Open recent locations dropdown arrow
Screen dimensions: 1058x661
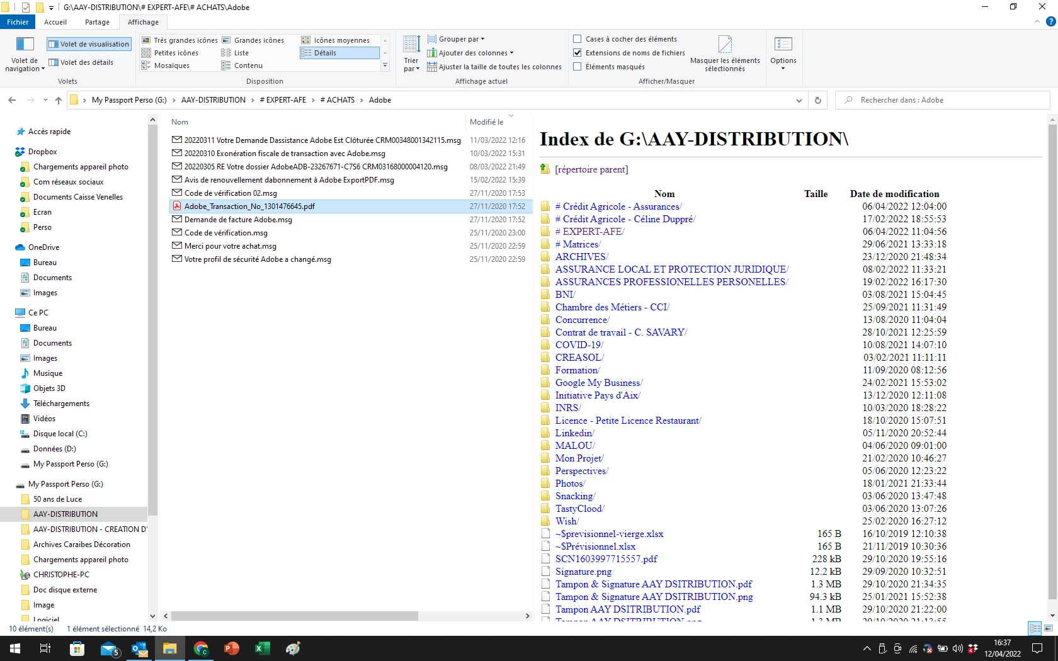45,100
